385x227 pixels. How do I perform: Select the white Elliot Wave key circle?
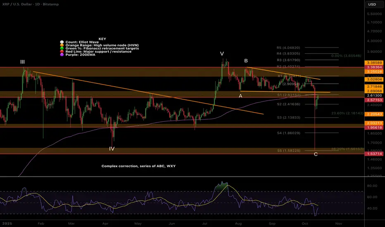tap(62, 42)
